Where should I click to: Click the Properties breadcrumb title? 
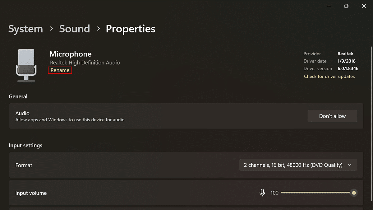131,29
